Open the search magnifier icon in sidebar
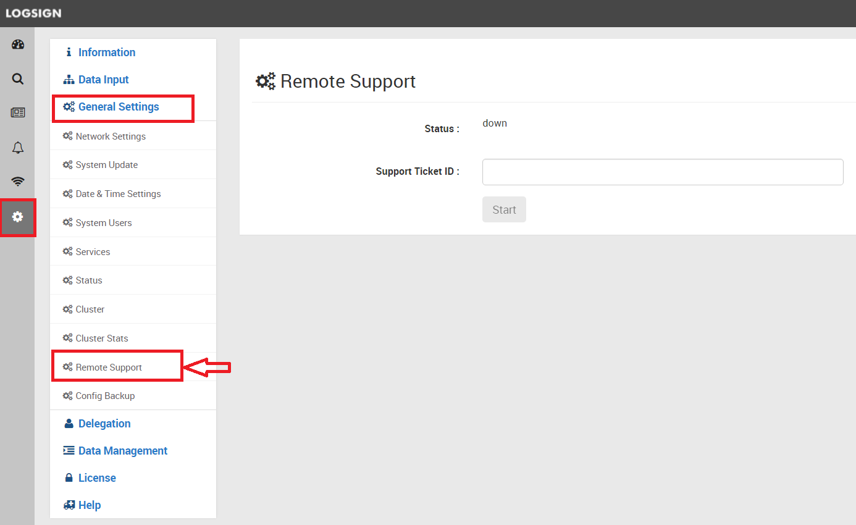The width and height of the screenshot is (856, 525). tap(18, 79)
